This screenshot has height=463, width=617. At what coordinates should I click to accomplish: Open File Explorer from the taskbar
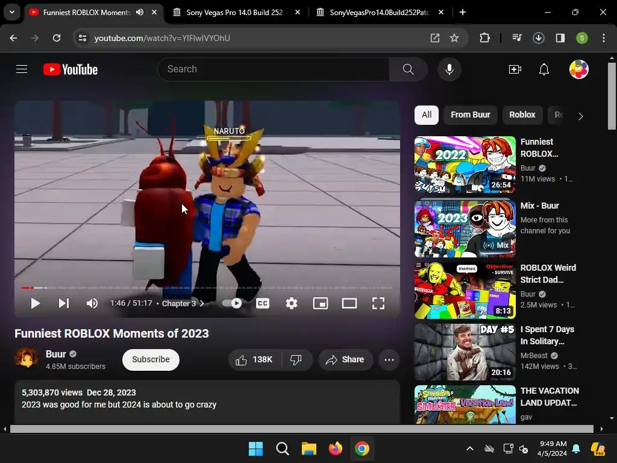pyautogui.click(x=309, y=449)
